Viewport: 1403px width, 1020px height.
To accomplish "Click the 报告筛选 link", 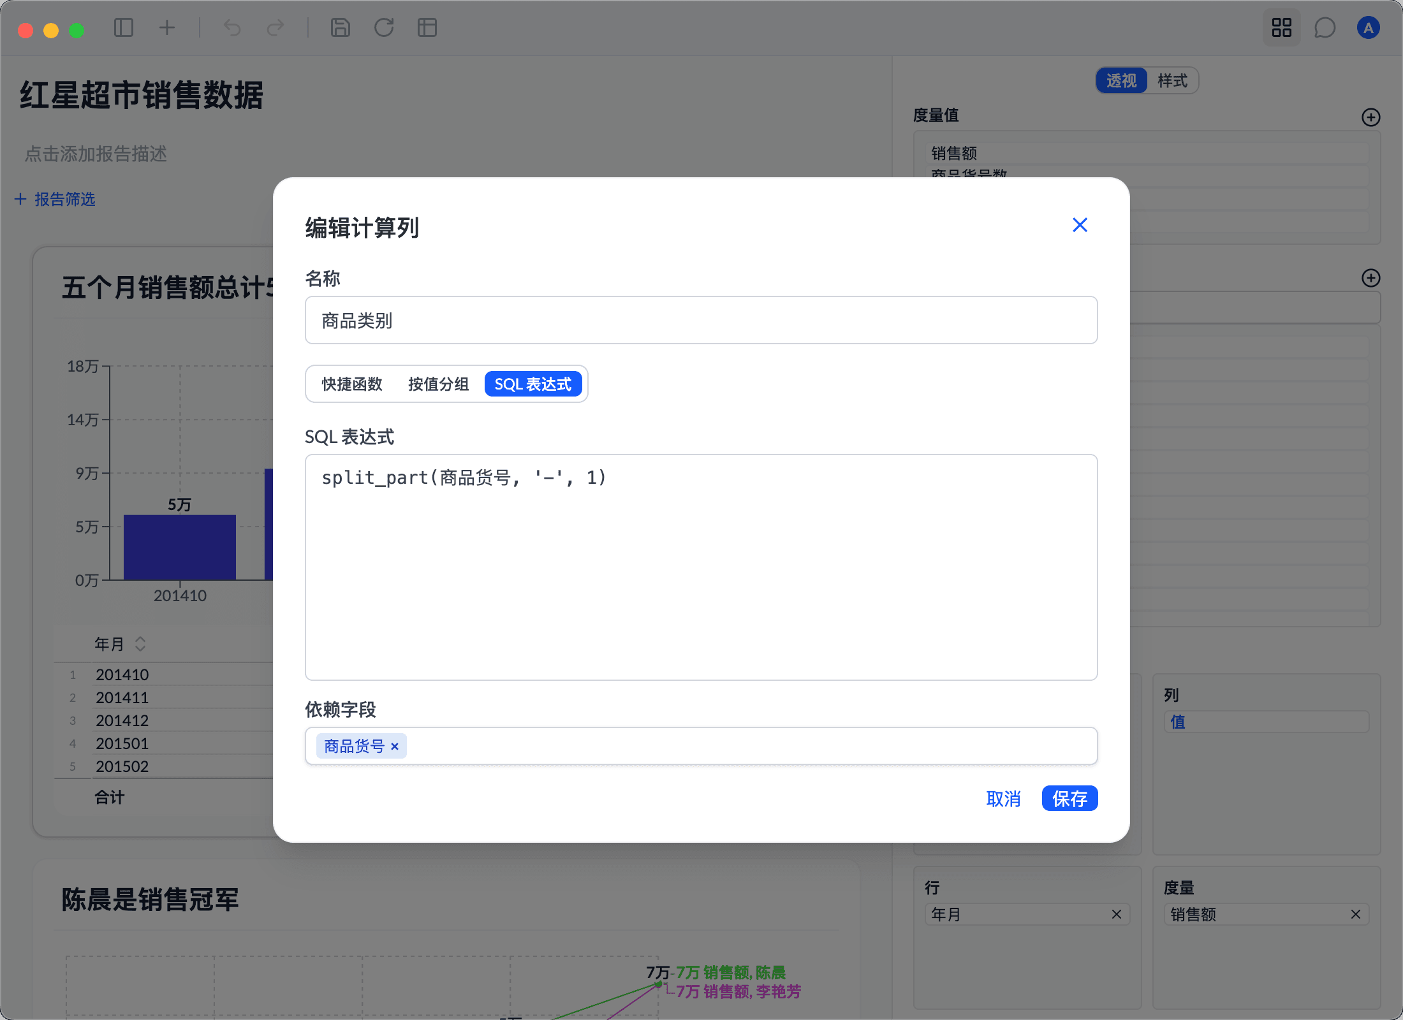I will 55,199.
